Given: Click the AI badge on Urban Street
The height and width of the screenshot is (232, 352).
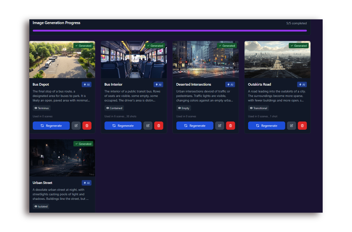Looking at the screenshot, I should coord(87,183).
